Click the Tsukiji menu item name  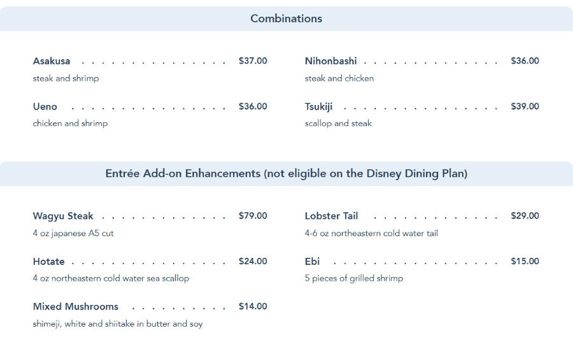318,106
